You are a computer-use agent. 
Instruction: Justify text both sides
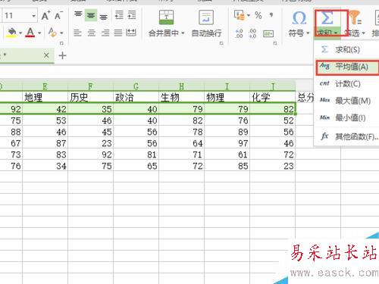[x=118, y=33]
